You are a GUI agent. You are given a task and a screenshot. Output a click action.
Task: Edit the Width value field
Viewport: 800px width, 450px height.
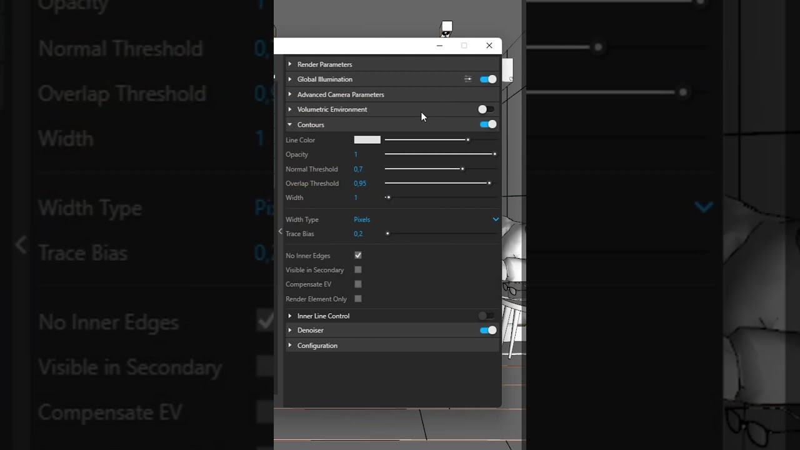356,197
